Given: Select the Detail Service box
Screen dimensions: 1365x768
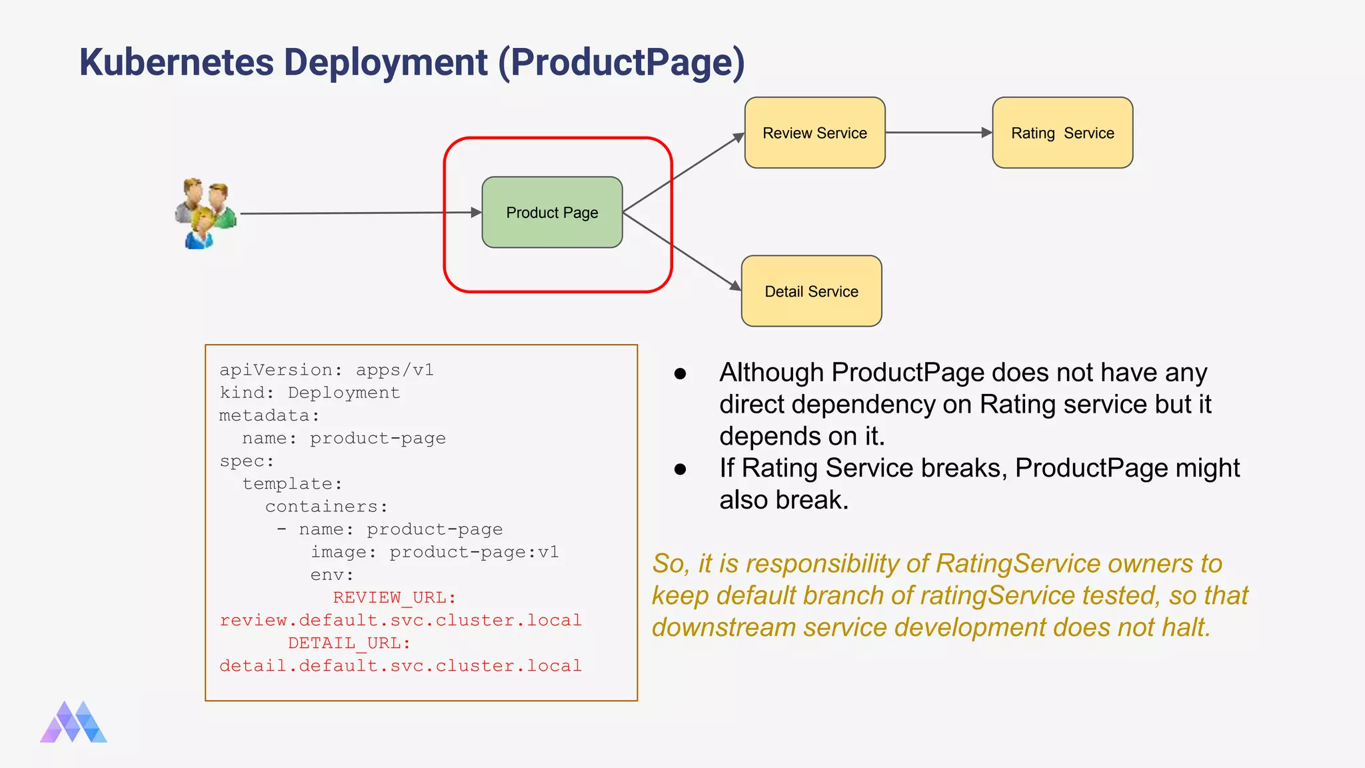Looking at the screenshot, I should (x=811, y=291).
